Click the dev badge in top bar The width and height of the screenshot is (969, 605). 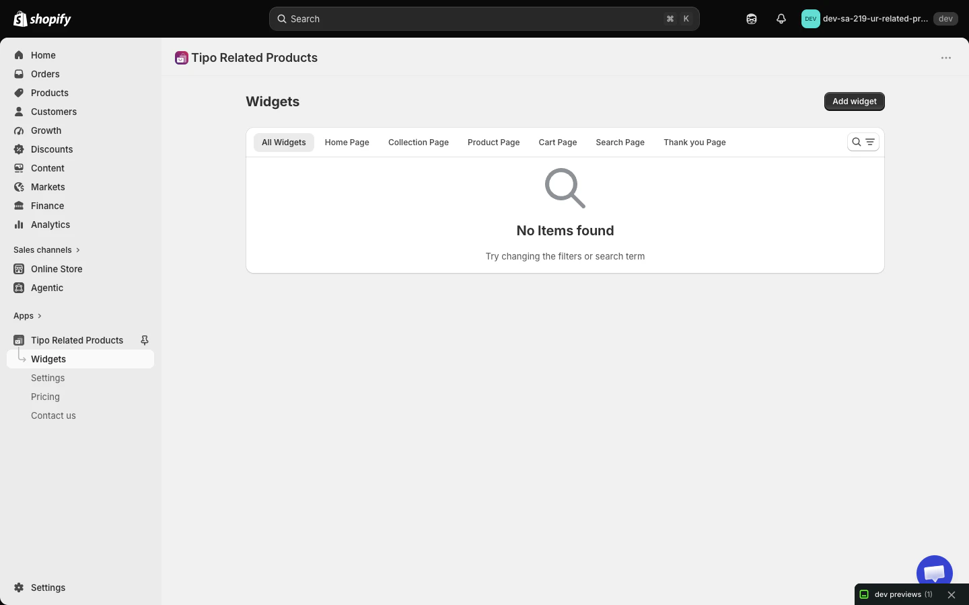pyautogui.click(x=945, y=19)
